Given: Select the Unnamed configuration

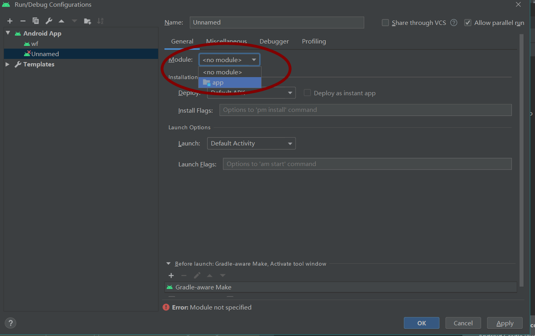Looking at the screenshot, I should pos(81,54).
